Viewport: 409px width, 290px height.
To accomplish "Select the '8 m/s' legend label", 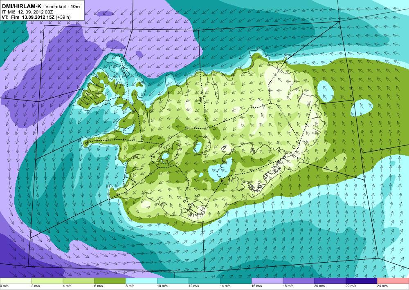I will point(130,286).
